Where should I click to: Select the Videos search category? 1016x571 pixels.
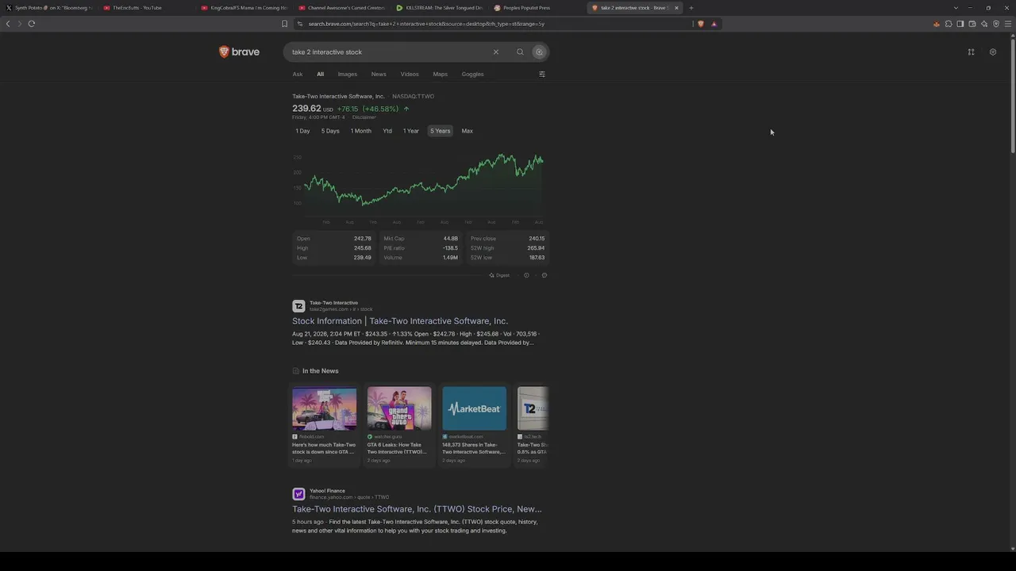pyautogui.click(x=410, y=75)
